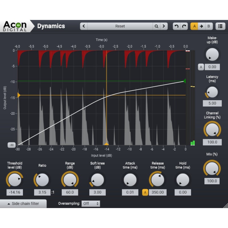Screen dimensions: 228x228
Task: Click the window resize grip corner
Action: 225,205
